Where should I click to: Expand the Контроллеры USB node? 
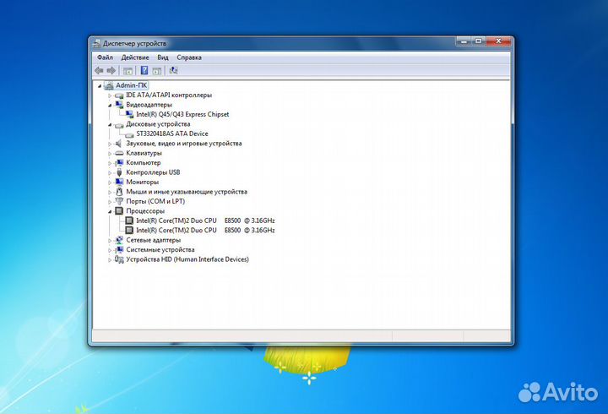110,172
